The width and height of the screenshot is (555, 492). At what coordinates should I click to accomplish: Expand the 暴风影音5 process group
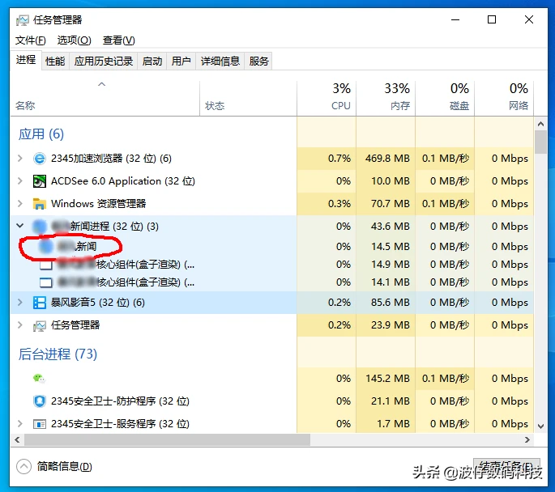tap(20, 303)
